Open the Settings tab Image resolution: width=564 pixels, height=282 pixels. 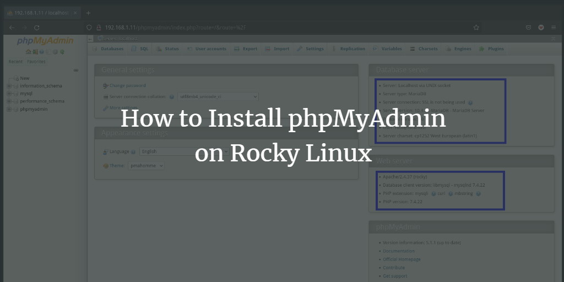click(310, 49)
